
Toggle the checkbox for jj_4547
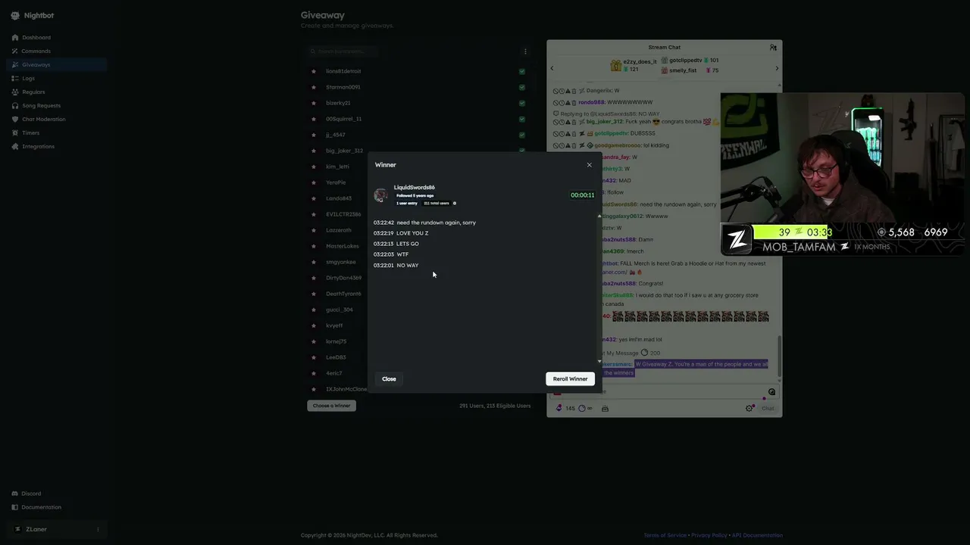(x=522, y=135)
